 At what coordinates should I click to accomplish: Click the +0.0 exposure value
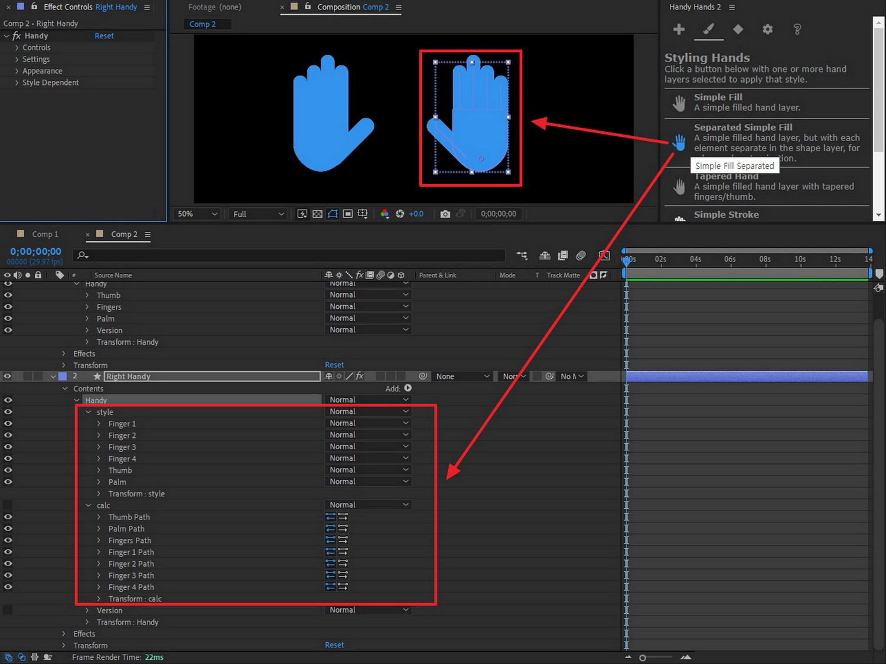416,214
